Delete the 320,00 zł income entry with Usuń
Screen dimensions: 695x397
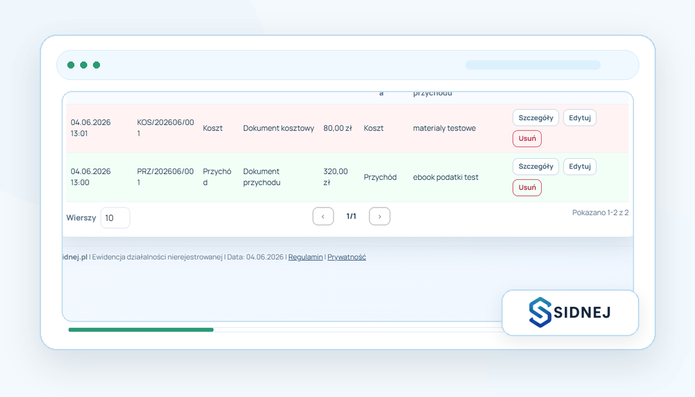pyautogui.click(x=527, y=188)
